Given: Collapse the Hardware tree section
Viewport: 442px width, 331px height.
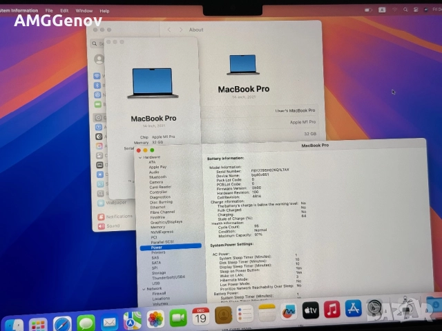Looking at the screenshot, I should 140,158.
